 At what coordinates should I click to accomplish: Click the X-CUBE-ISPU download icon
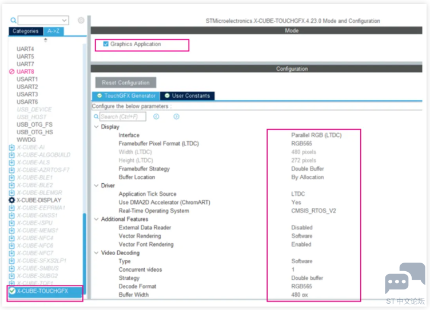click(12, 223)
